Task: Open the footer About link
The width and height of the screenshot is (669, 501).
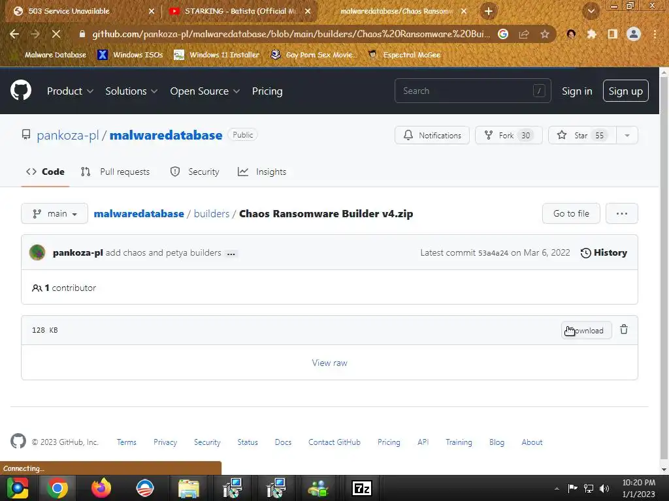Action: coord(532,442)
